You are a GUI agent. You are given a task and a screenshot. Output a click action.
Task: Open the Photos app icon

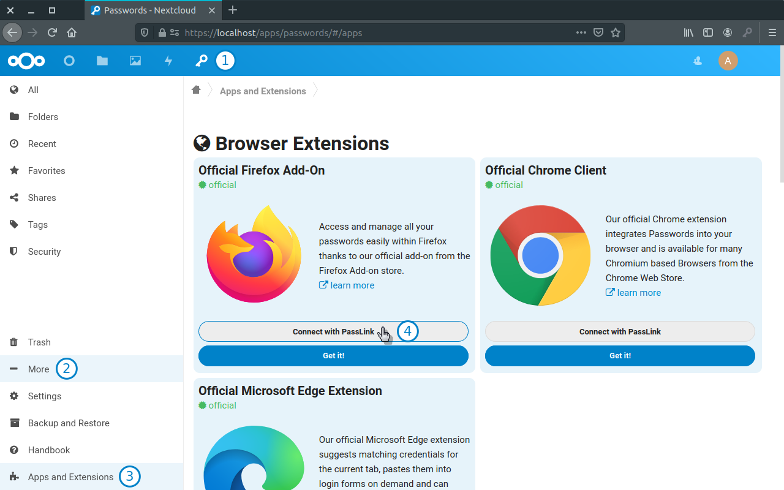135,61
